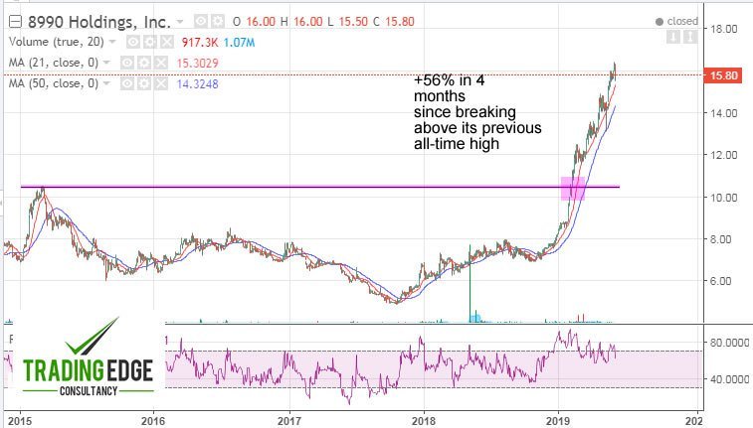Collapse the chart legend with the minus box
753x428 pixels.
tap(15, 22)
